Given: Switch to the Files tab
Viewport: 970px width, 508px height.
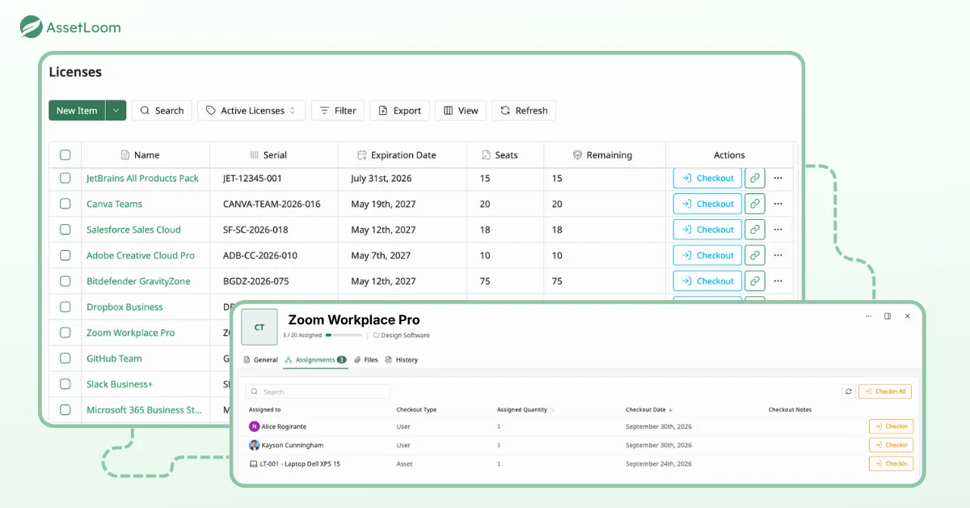Looking at the screenshot, I should pyautogui.click(x=366, y=360).
